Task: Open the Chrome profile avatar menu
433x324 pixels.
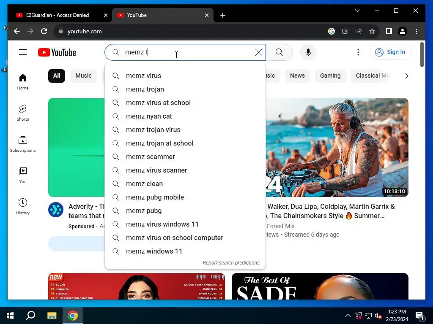Action: tap(403, 31)
